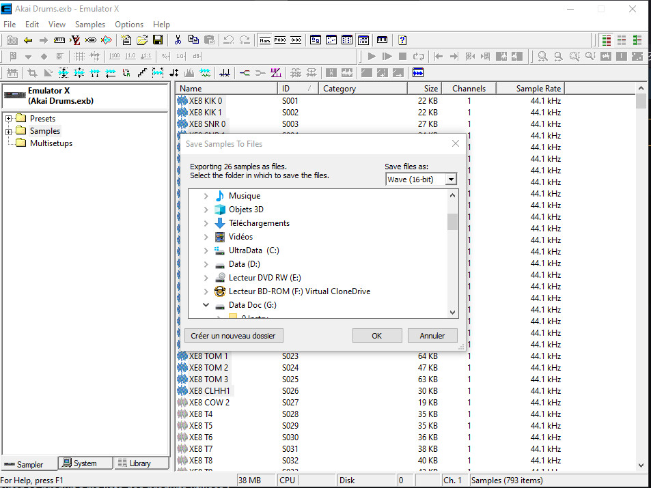
Task: Click the Annuler button
Action: [x=432, y=336]
